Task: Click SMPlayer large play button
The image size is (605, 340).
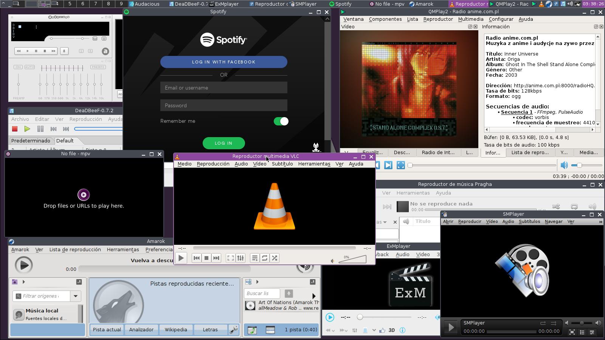Action: pos(451,327)
